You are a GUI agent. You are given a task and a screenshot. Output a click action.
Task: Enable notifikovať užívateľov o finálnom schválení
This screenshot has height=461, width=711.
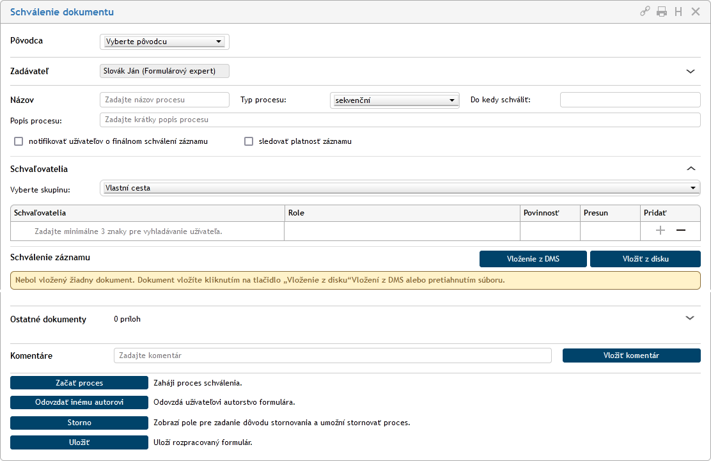[x=19, y=141]
